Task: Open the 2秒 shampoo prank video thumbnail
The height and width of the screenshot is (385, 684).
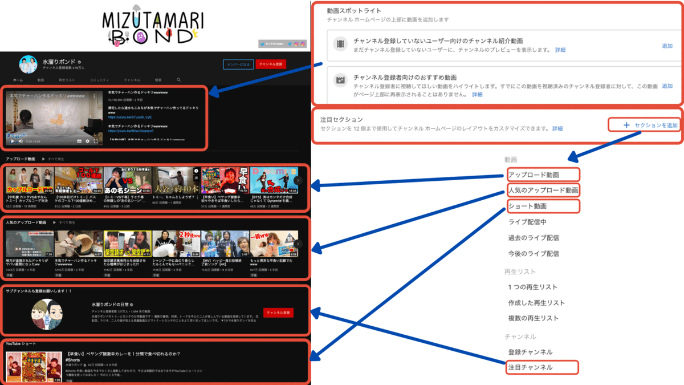Action: pyautogui.click(x=177, y=244)
